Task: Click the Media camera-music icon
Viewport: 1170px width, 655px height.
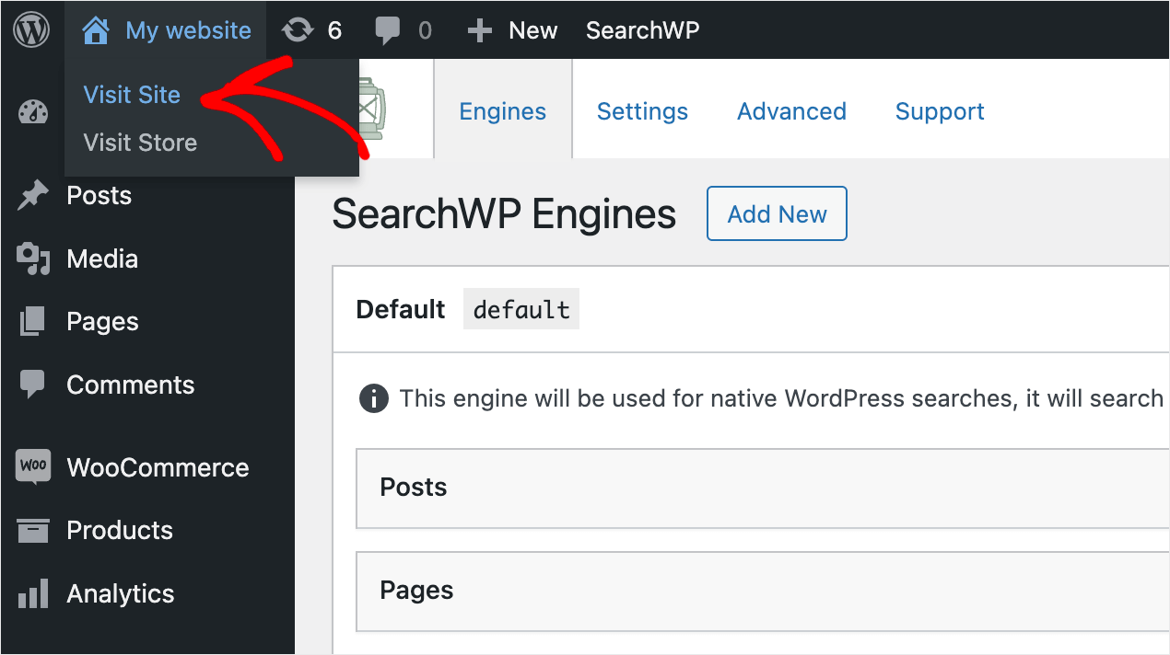Action: pyautogui.click(x=33, y=259)
